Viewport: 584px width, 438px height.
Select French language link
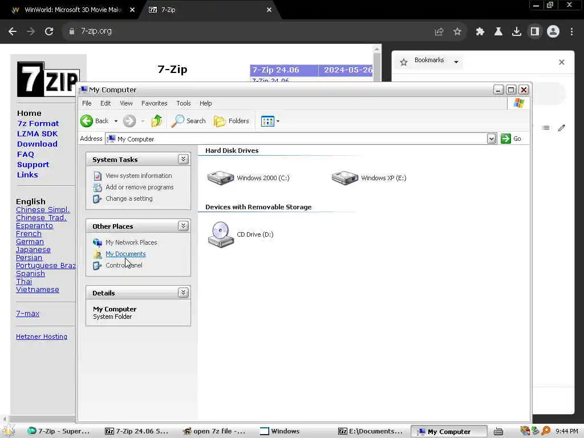pyautogui.click(x=29, y=233)
